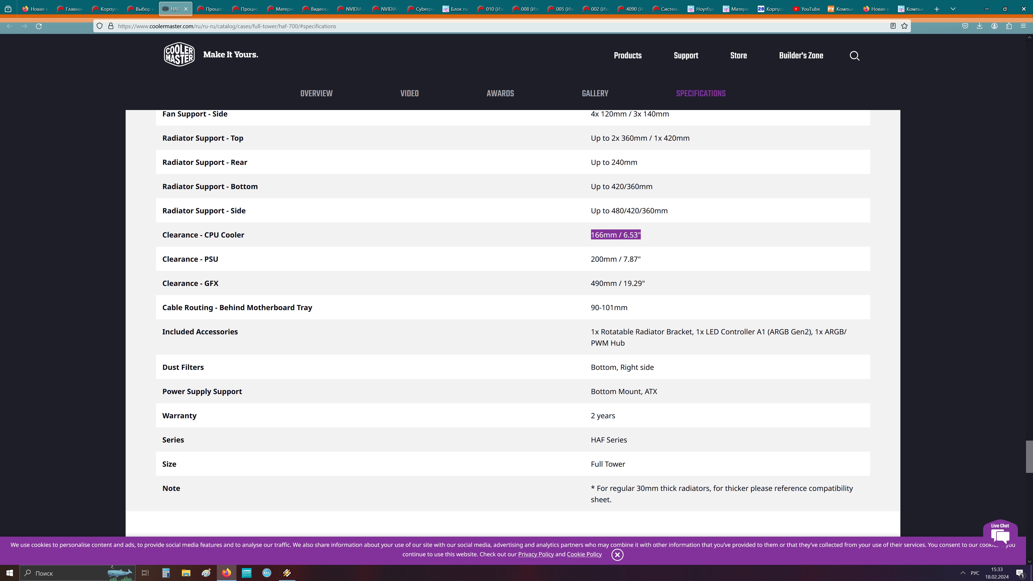Click the page vertical scrollbar thumb
1033x581 pixels.
1029,456
